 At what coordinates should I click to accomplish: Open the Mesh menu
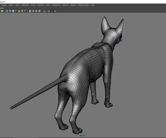(x=17, y=5)
